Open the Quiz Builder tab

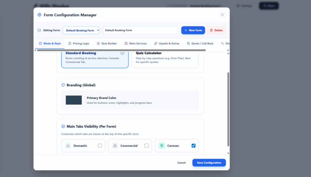tap(107, 44)
